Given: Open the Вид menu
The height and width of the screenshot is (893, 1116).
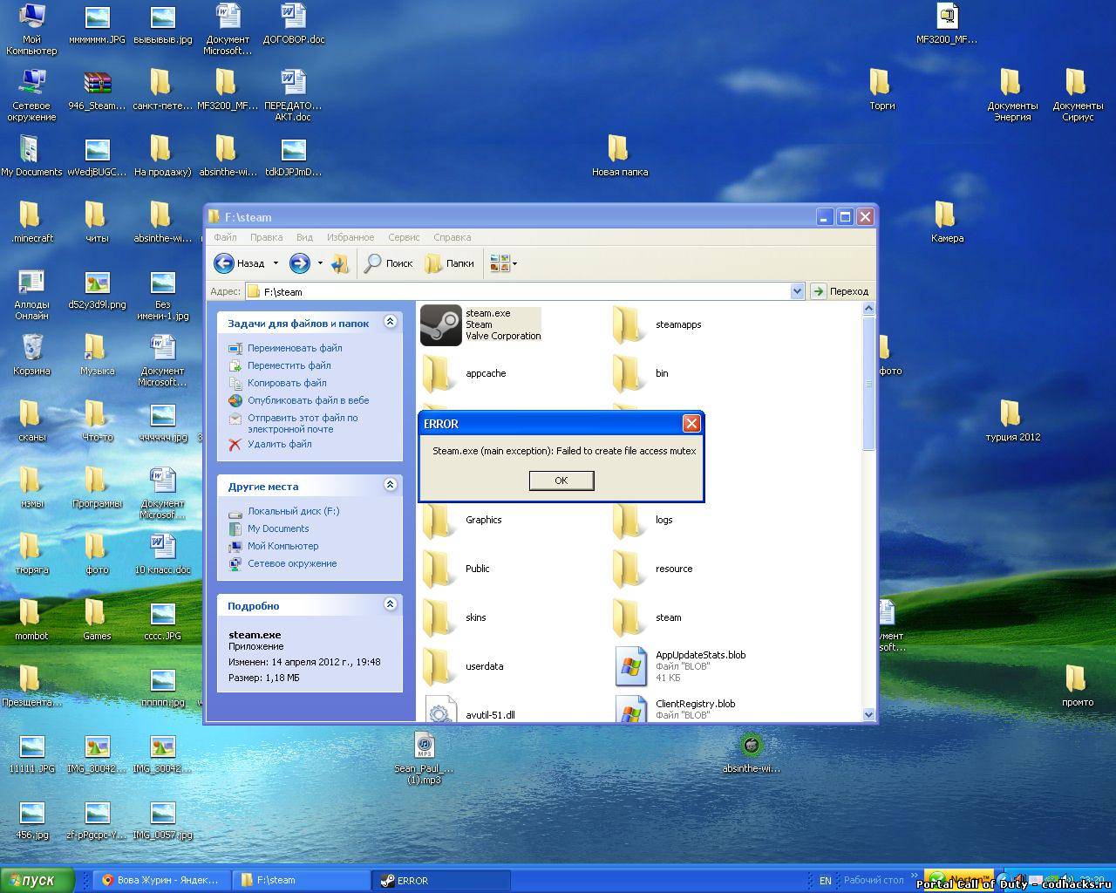Looking at the screenshot, I should click(304, 237).
